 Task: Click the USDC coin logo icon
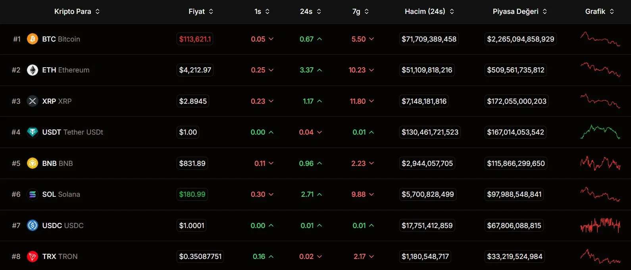coord(33,225)
